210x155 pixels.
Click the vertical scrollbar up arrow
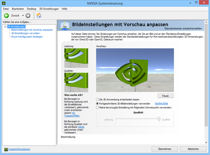[206, 22]
